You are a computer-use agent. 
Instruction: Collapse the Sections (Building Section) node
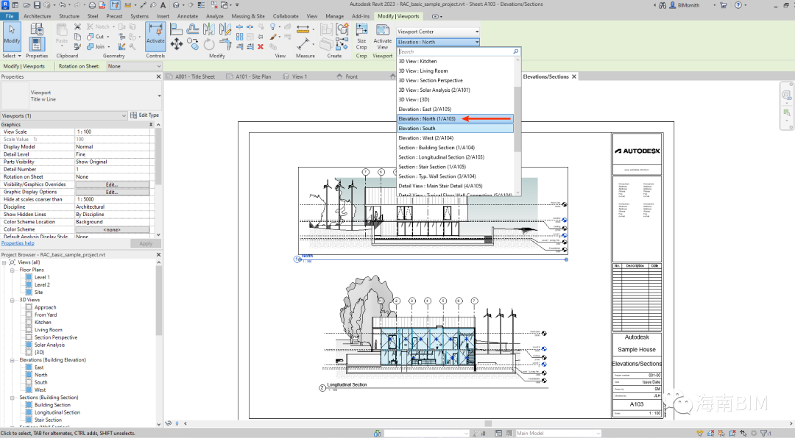13,398
